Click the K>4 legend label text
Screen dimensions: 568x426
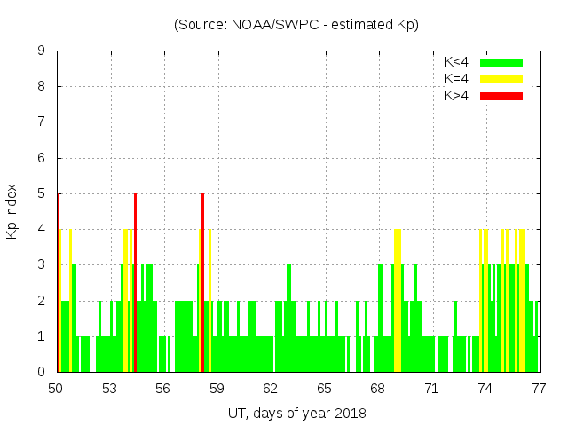456,95
